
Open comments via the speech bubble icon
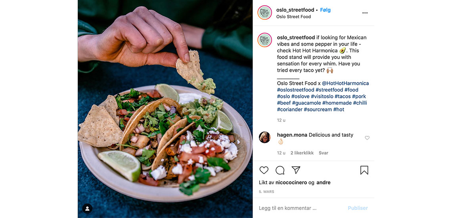point(280,170)
